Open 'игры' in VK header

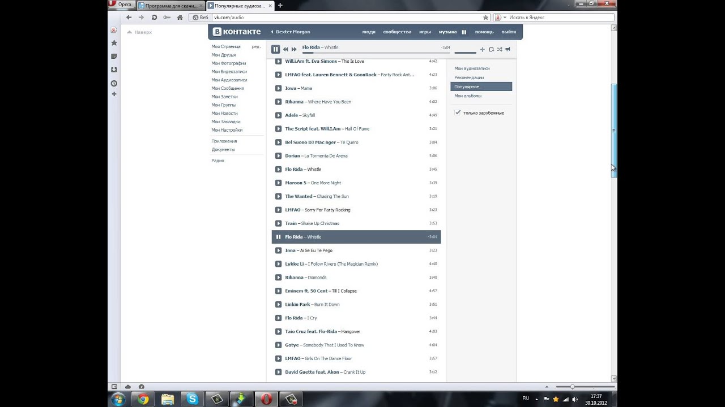point(425,32)
